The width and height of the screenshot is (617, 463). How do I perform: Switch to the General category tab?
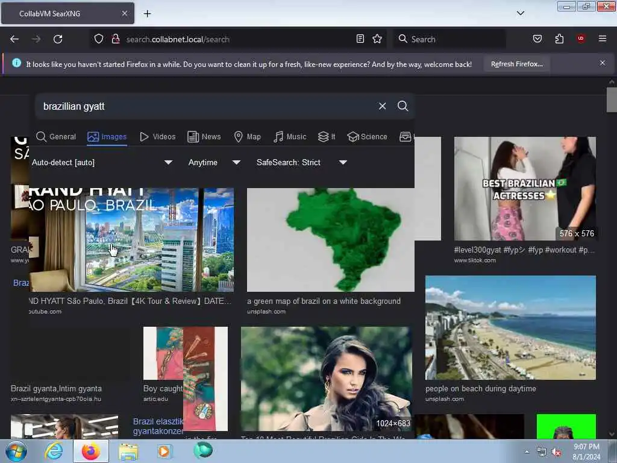pos(56,137)
